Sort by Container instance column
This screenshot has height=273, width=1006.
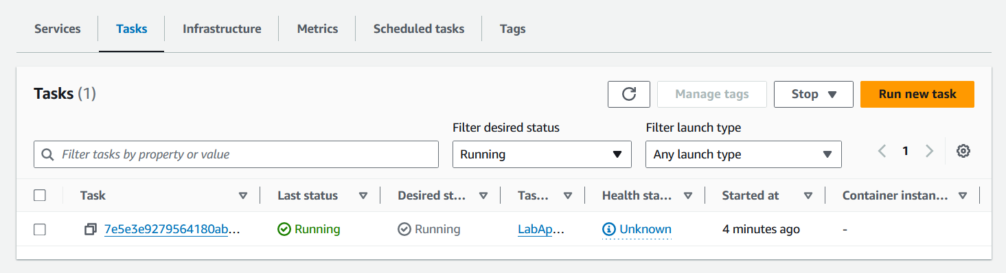(963, 195)
